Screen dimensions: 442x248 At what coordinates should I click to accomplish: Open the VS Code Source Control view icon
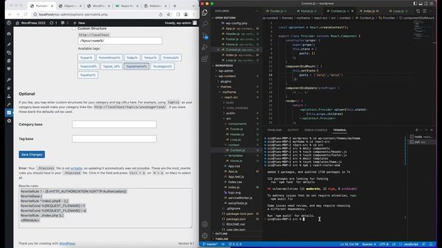[205, 36]
